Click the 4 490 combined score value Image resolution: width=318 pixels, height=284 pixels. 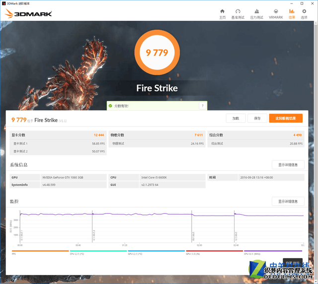click(298, 135)
